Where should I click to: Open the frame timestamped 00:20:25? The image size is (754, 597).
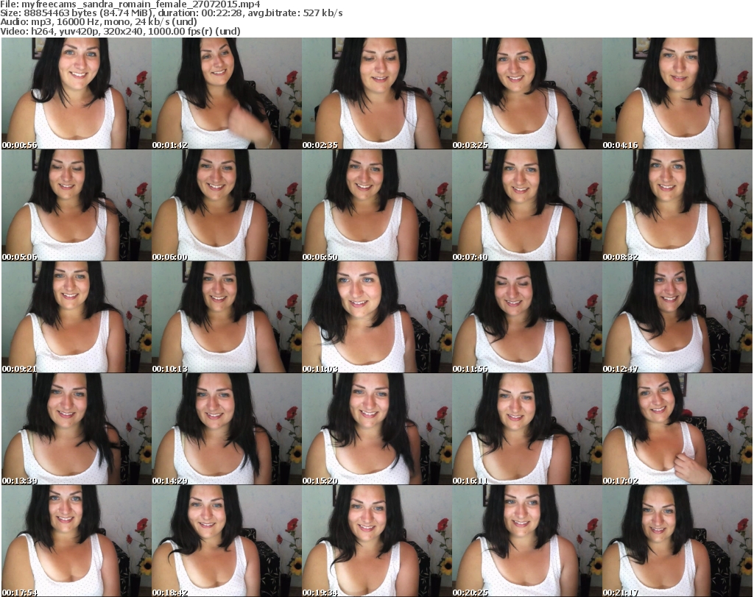(x=527, y=541)
